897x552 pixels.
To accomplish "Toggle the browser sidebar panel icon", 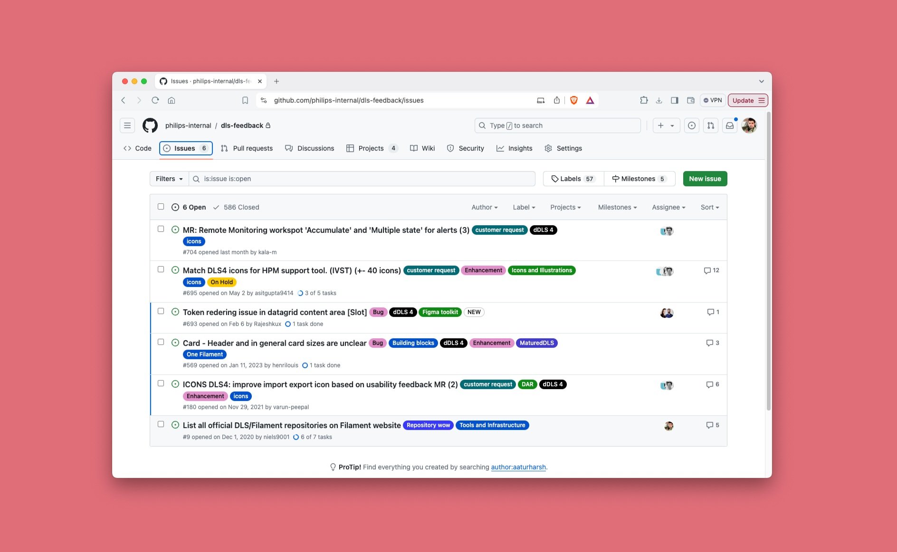I will pos(675,100).
